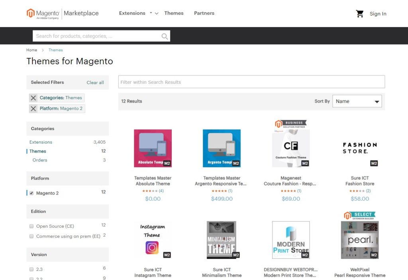Remove the Categories: Themes filter
This screenshot has width=408, height=280.
33,98
